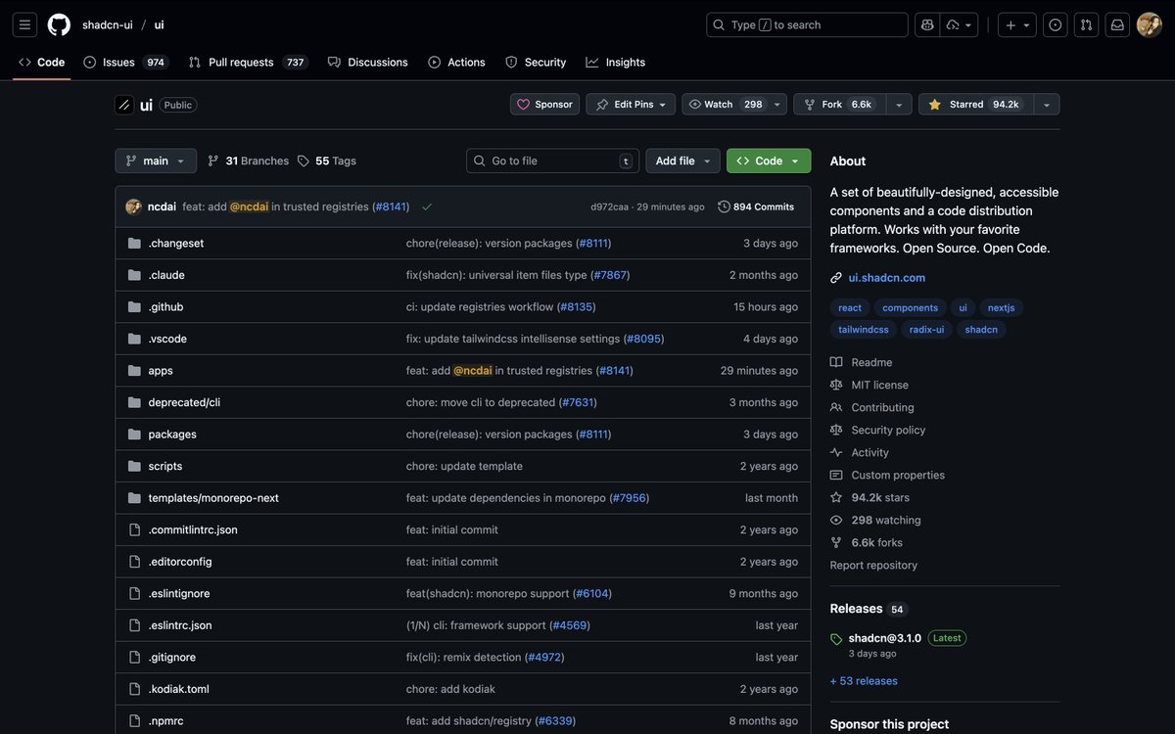1175x734 pixels.
Task: Click the folder icon for apps
Action: [134, 370]
